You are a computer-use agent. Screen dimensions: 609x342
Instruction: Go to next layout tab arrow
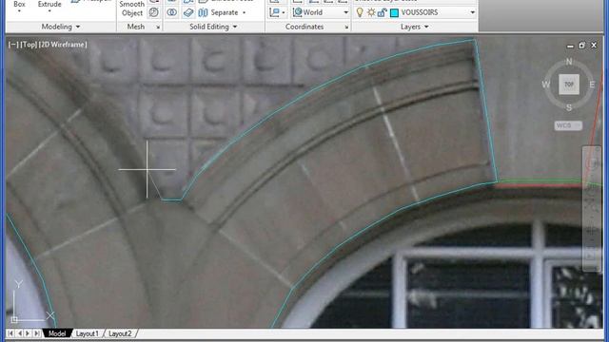point(28,333)
